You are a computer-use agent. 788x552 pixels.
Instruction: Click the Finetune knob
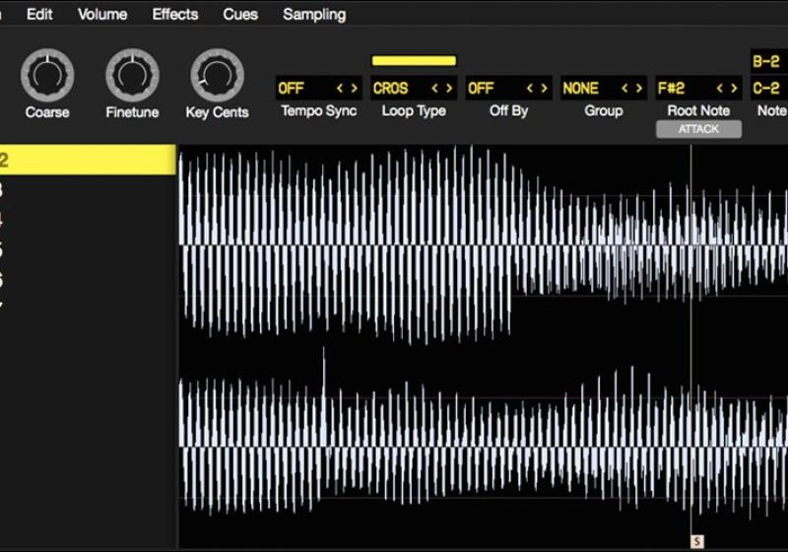point(132,76)
